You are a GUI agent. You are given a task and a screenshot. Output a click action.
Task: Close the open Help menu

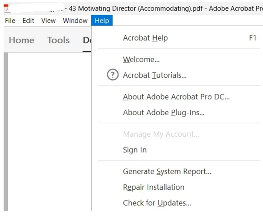pyautogui.click(x=102, y=20)
